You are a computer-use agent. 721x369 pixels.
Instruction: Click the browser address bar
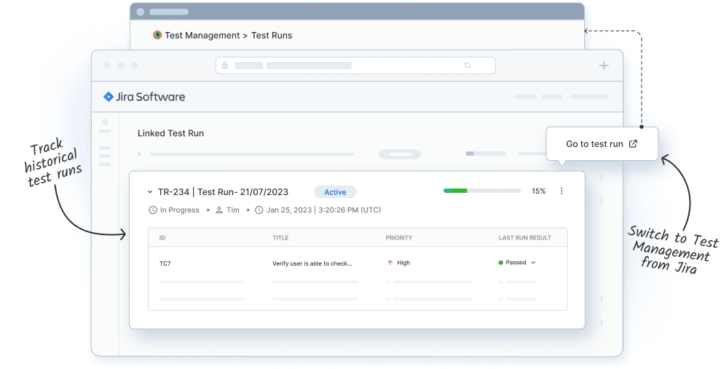point(355,66)
